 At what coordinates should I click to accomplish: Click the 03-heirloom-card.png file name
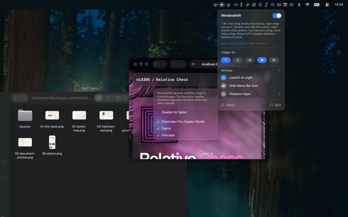(106, 128)
